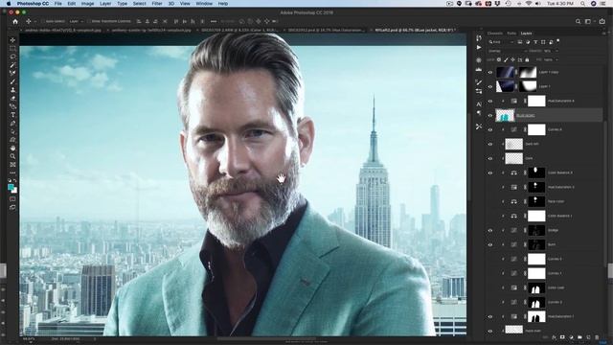Click the foreground color swatch
Viewport: 613px width, 345px height.
11,187
